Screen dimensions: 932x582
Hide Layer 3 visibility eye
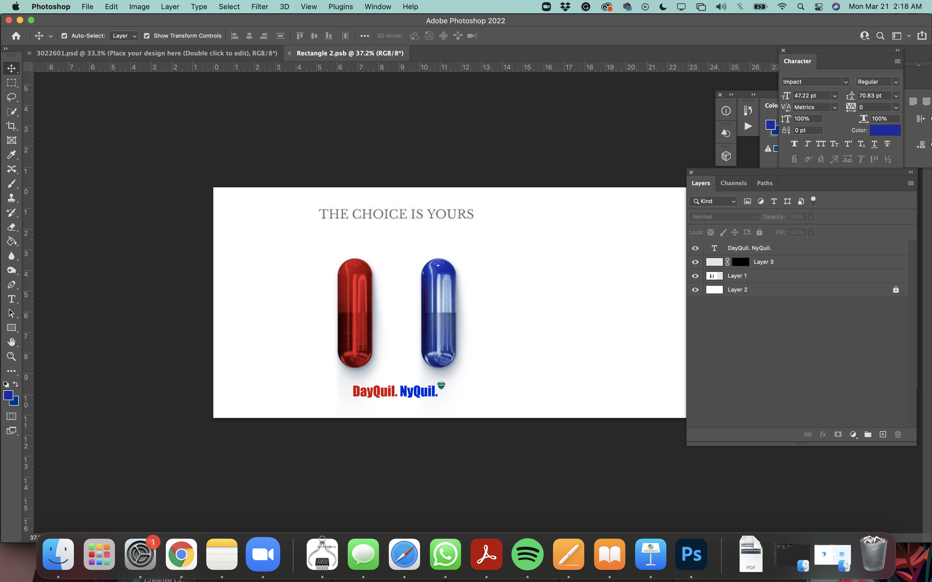coord(695,262)
